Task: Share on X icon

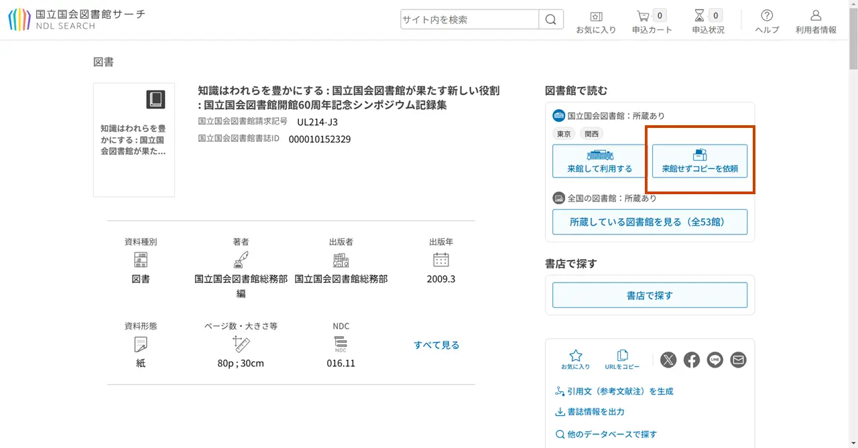Action: tap(668, 360)
